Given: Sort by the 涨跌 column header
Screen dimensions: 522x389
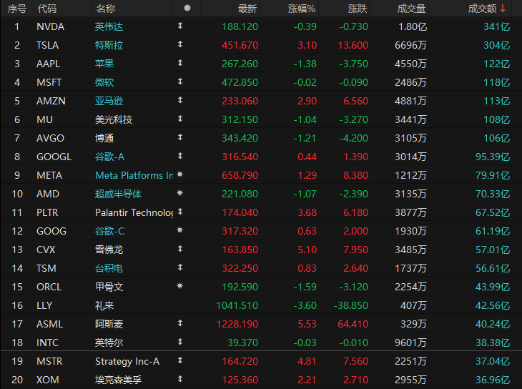Looking at the screenshot, I should coord(358,9).
